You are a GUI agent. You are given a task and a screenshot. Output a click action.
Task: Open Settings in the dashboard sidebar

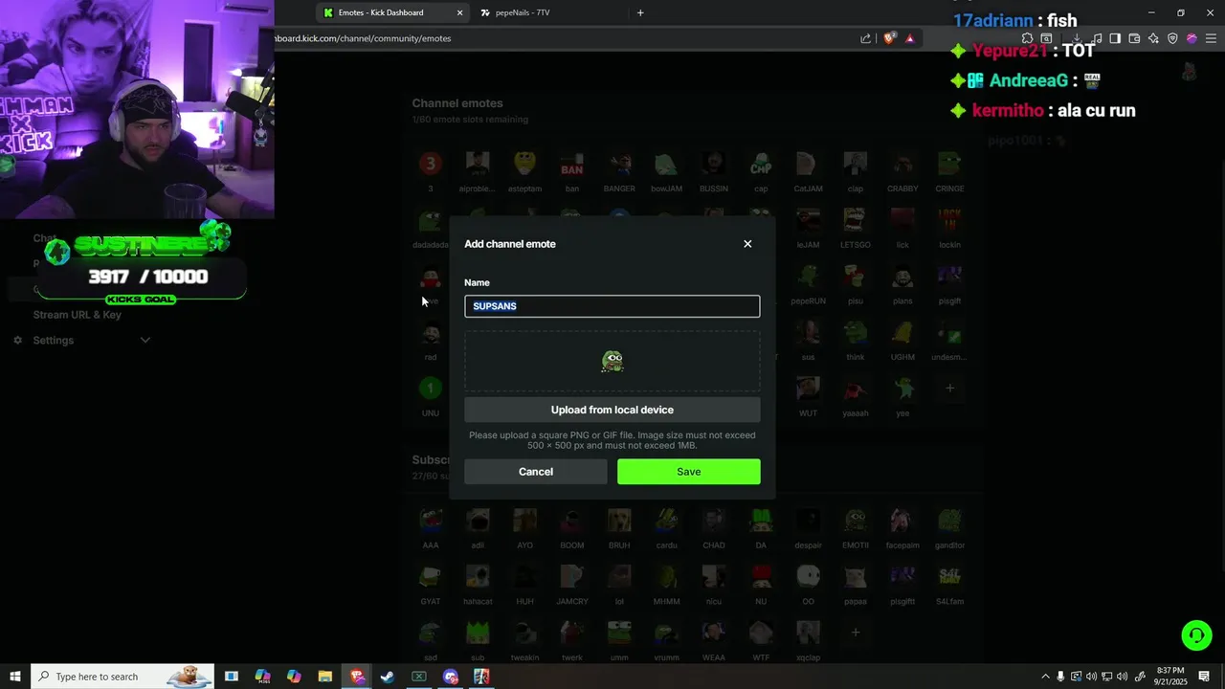[x=54, y=341]
